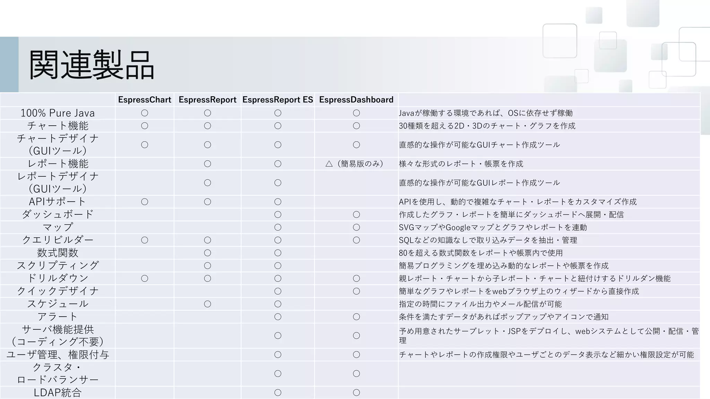Screen dimensions: 710x399
Task: Click the クエリビルダー row label
Action: (58, 240)
